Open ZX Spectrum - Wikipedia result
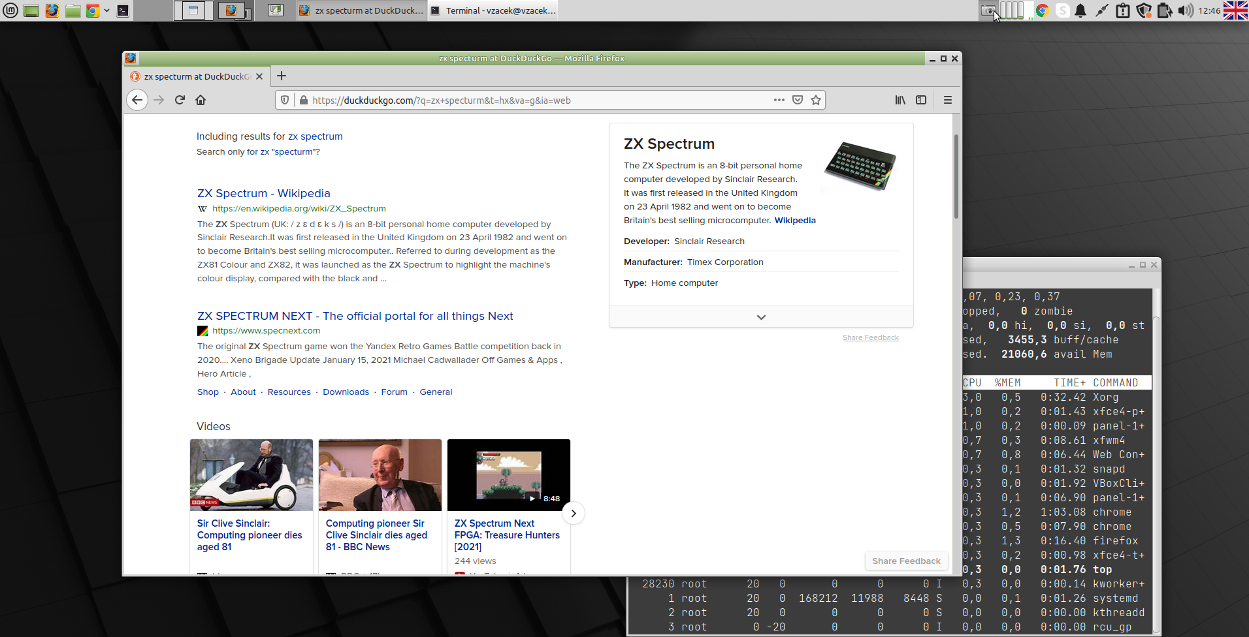The image size is (1249, 637). coord(264,193)
